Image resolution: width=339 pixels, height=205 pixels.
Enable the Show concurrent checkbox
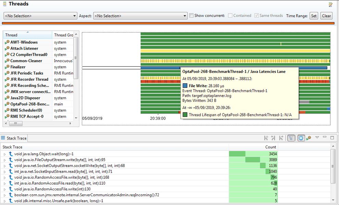(x=191, y=15)
